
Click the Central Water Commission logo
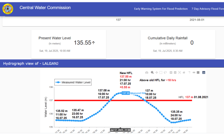(x=8, y=8)
